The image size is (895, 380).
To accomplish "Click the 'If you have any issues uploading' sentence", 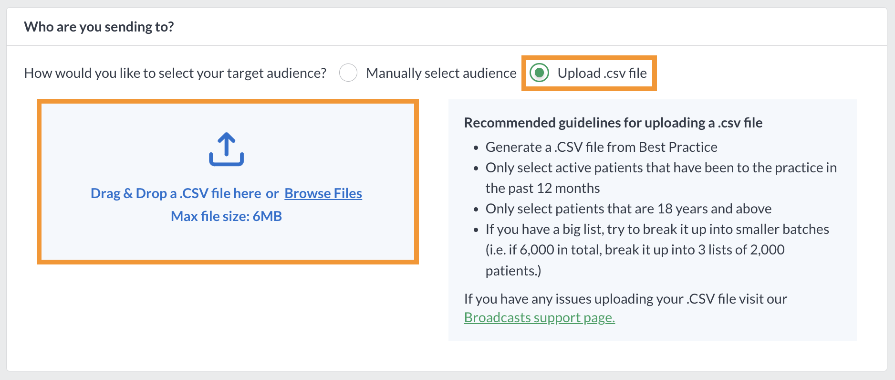I will [x=625, y=299].
